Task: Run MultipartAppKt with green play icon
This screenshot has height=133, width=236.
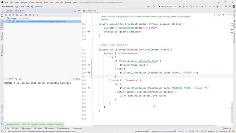Action: (x=180, y=7)
